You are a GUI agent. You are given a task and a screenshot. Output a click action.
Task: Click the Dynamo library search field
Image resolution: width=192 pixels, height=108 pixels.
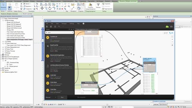coord(59,32)
